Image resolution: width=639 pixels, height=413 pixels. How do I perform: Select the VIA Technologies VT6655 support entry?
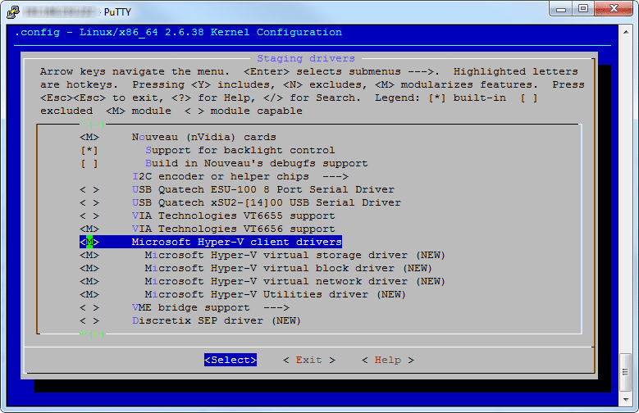tap(233, 216)
